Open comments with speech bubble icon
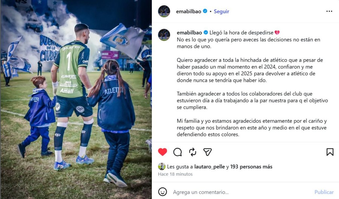 [x=177, y=152]
